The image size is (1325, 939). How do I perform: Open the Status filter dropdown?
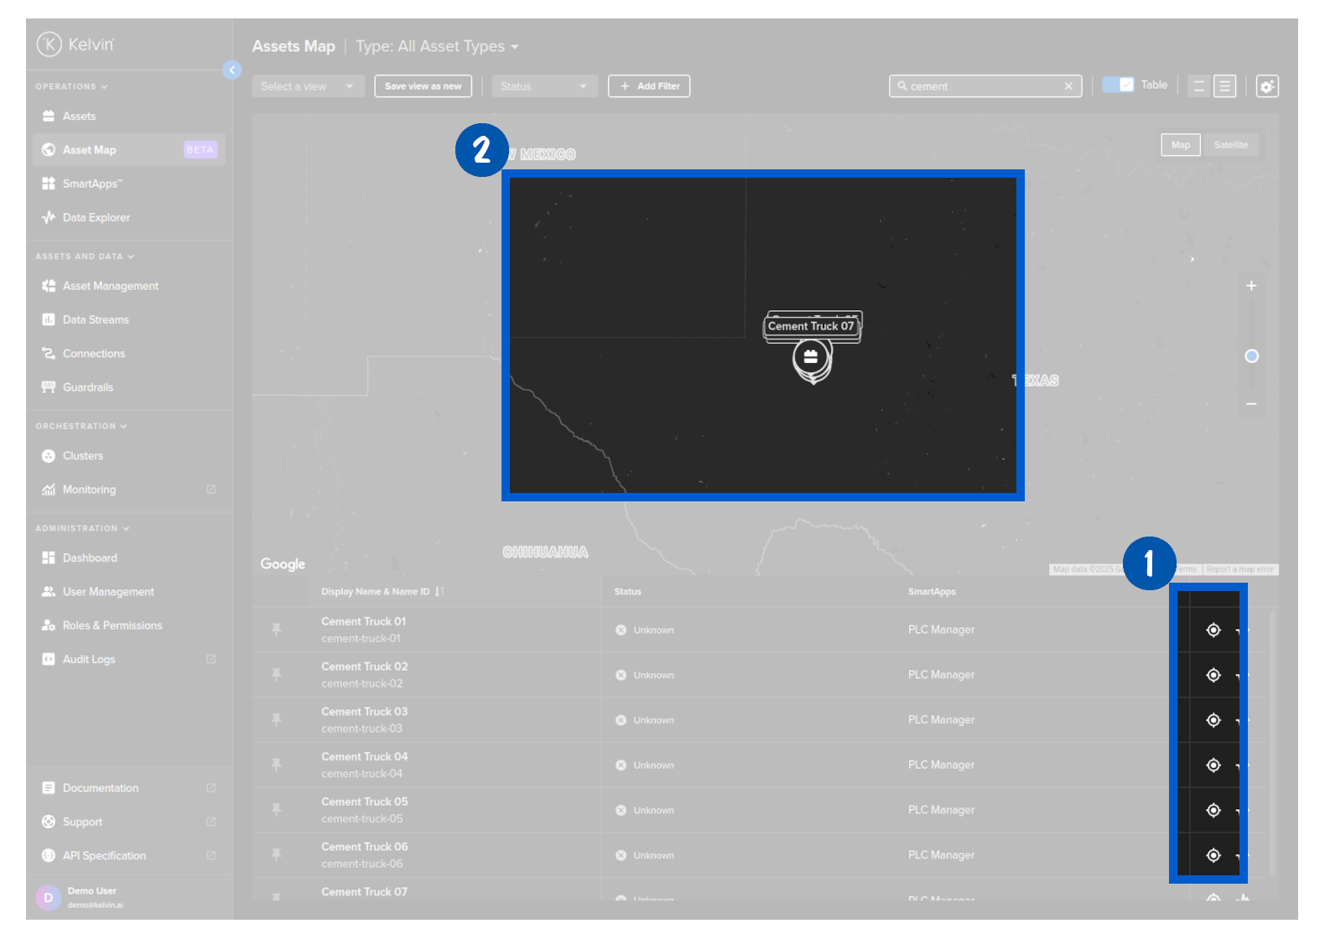[544, 86]
